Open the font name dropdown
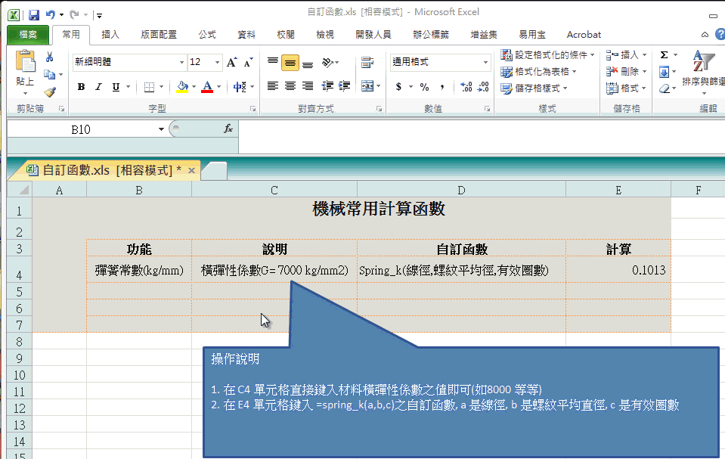This screenshot has width=725, height=459. (x=181, y=62)
